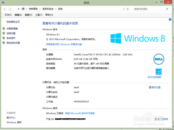Viewport: 174px width, 130px height.
Task: Click the system icon in title bar
Action: click(x=3, y=3)
